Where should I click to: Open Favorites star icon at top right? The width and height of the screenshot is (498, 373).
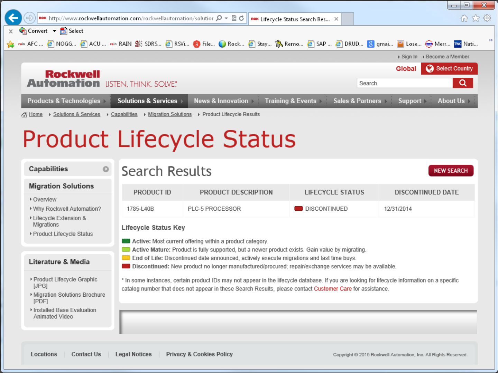(476, 18)
